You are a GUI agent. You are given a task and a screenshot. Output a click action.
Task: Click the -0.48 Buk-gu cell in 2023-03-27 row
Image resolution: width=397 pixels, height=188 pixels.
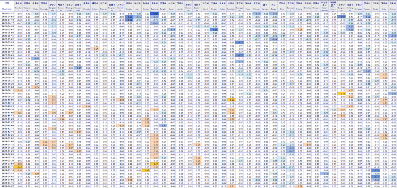pyautogui.click(x=273, y=13)
